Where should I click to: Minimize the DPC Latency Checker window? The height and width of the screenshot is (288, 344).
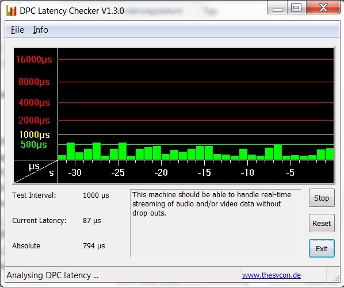(277, 8)
